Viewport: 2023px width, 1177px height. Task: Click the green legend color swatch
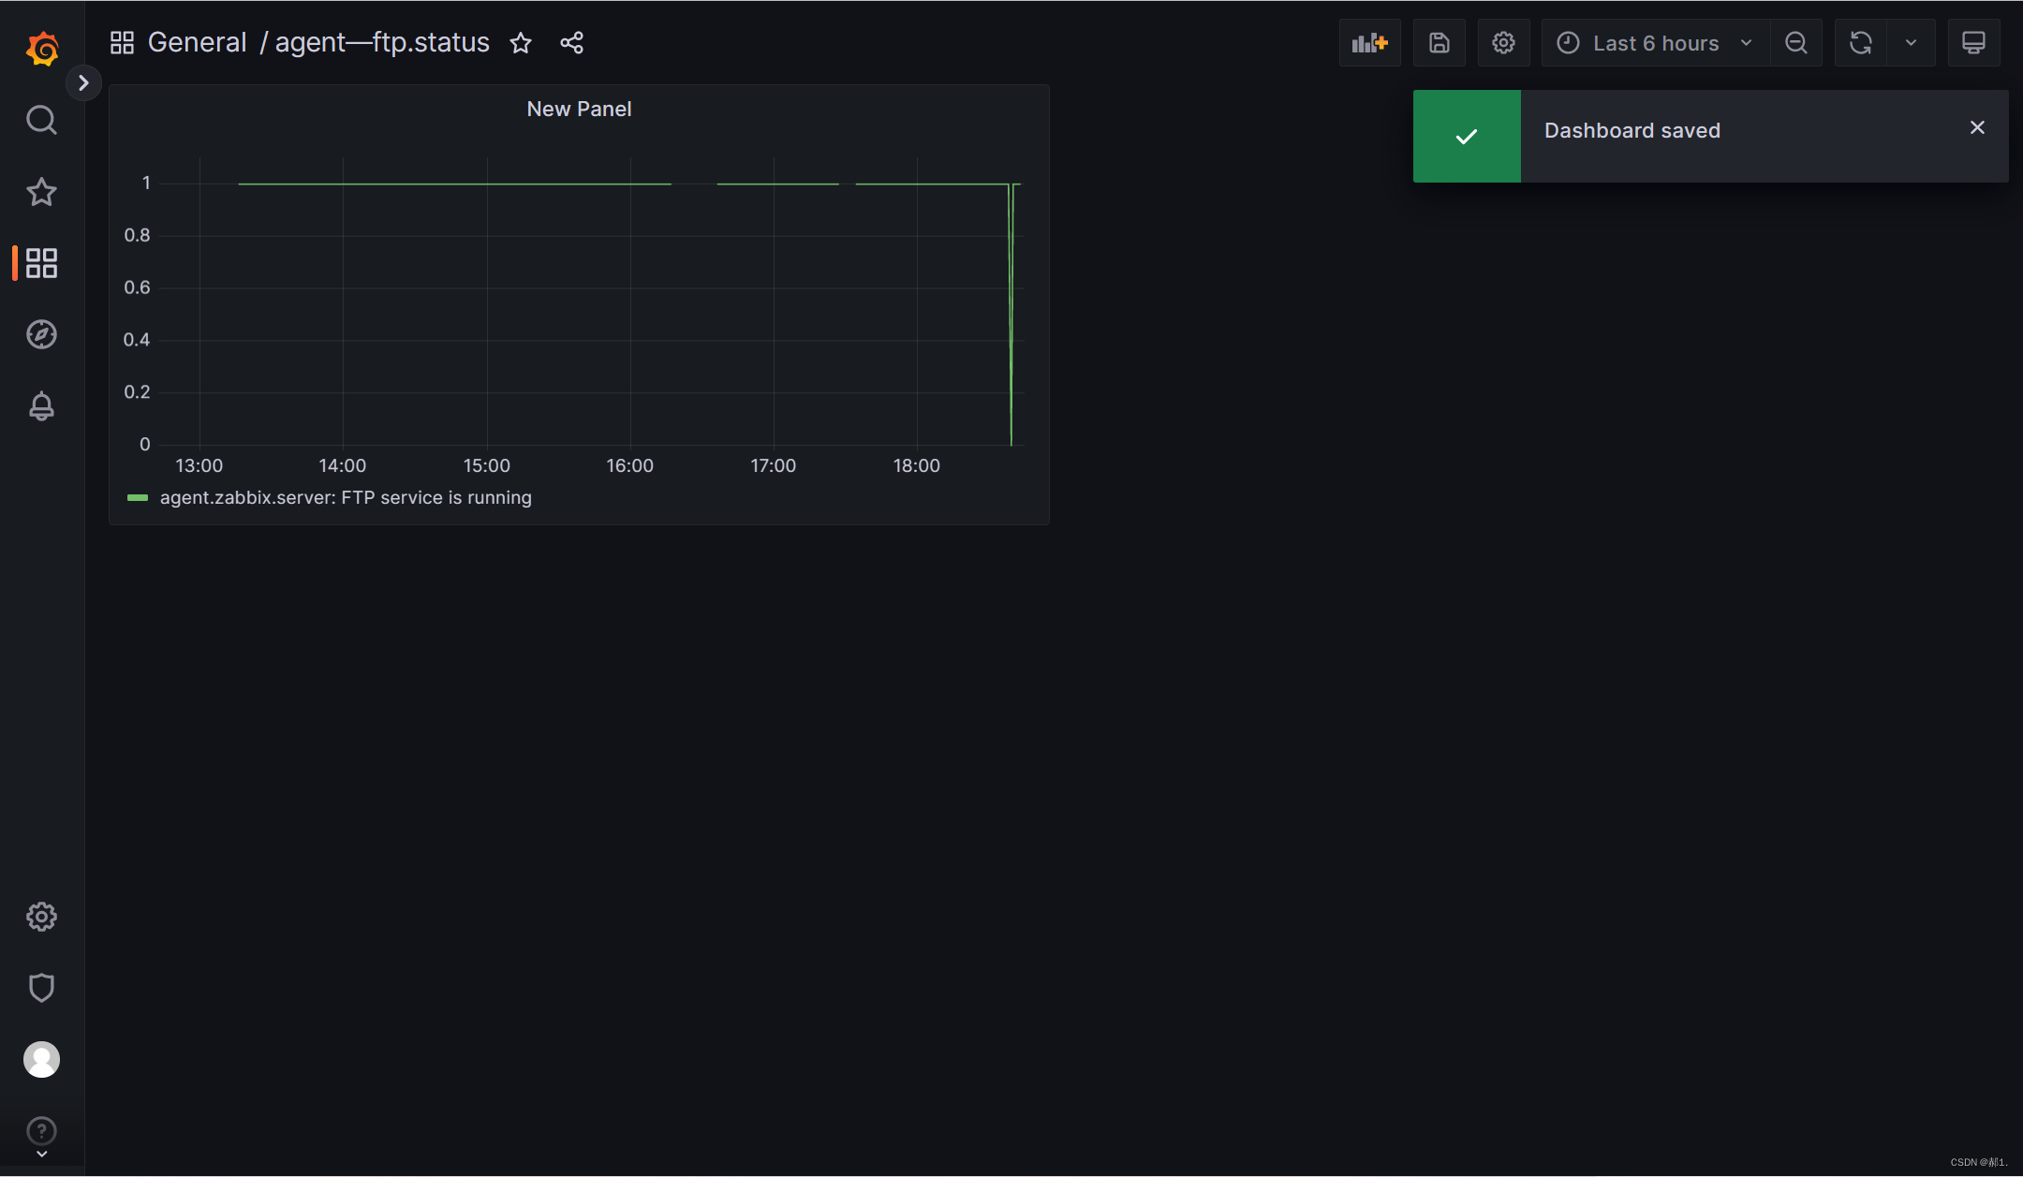click(x=138, y=497)
